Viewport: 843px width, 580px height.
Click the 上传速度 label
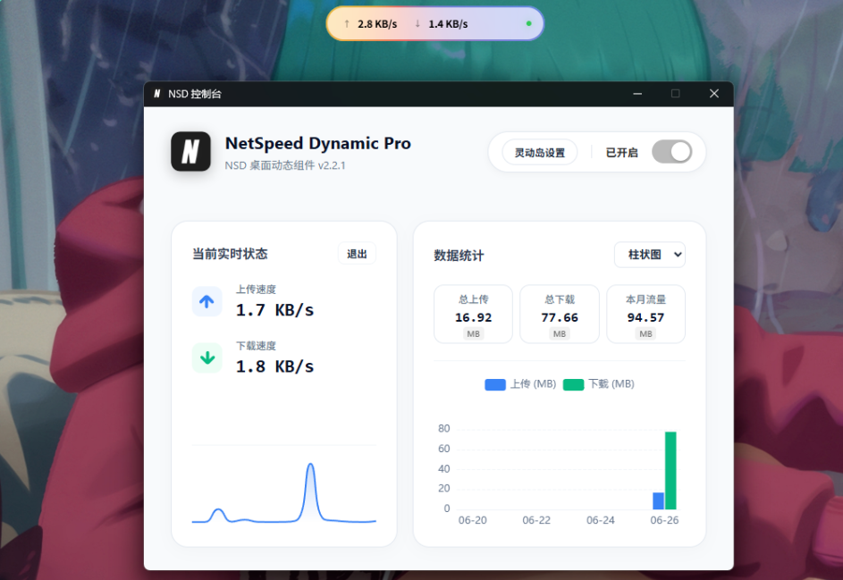pos(256,290)
